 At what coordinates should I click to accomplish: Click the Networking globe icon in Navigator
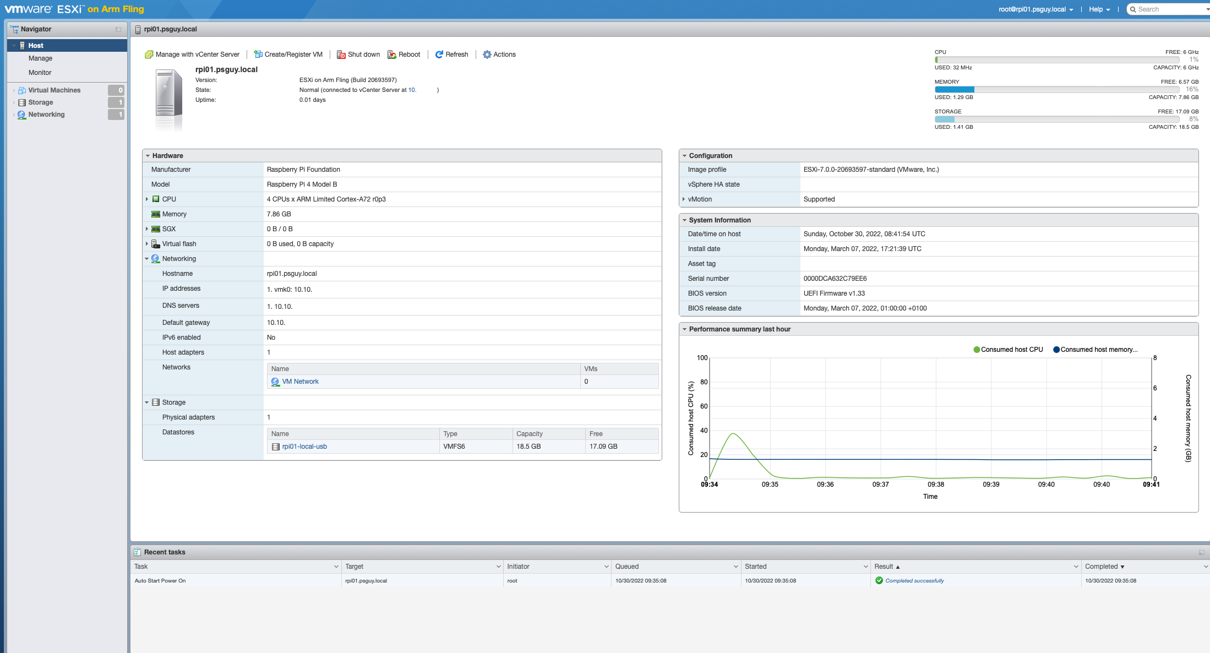pyautogui.click(x=21, y=115)
